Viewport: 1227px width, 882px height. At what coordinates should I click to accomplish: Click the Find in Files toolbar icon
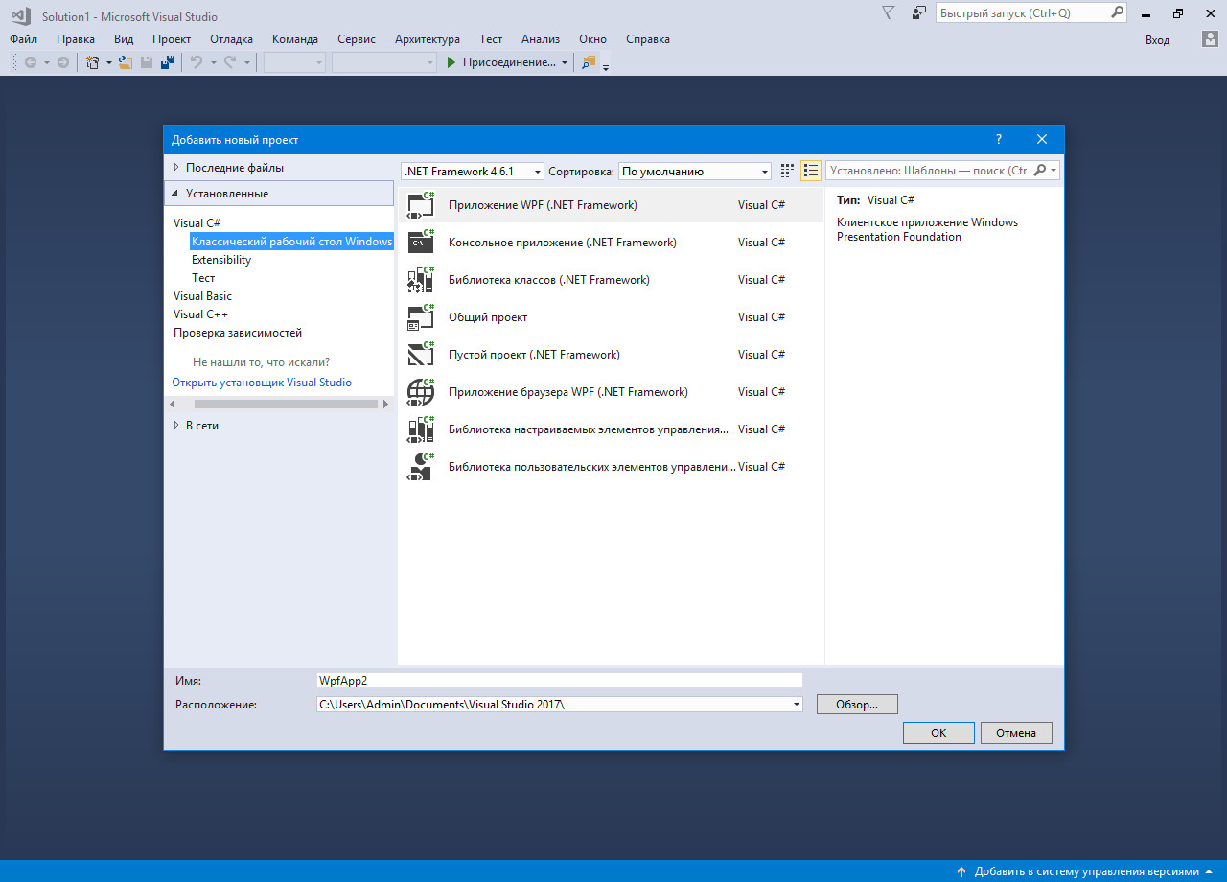[x=589, y=62]
